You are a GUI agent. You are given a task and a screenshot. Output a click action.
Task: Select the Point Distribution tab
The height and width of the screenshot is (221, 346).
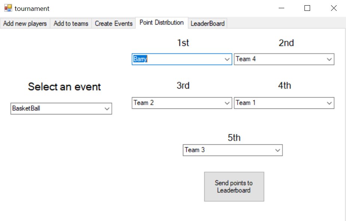click(x=162, y=23)
